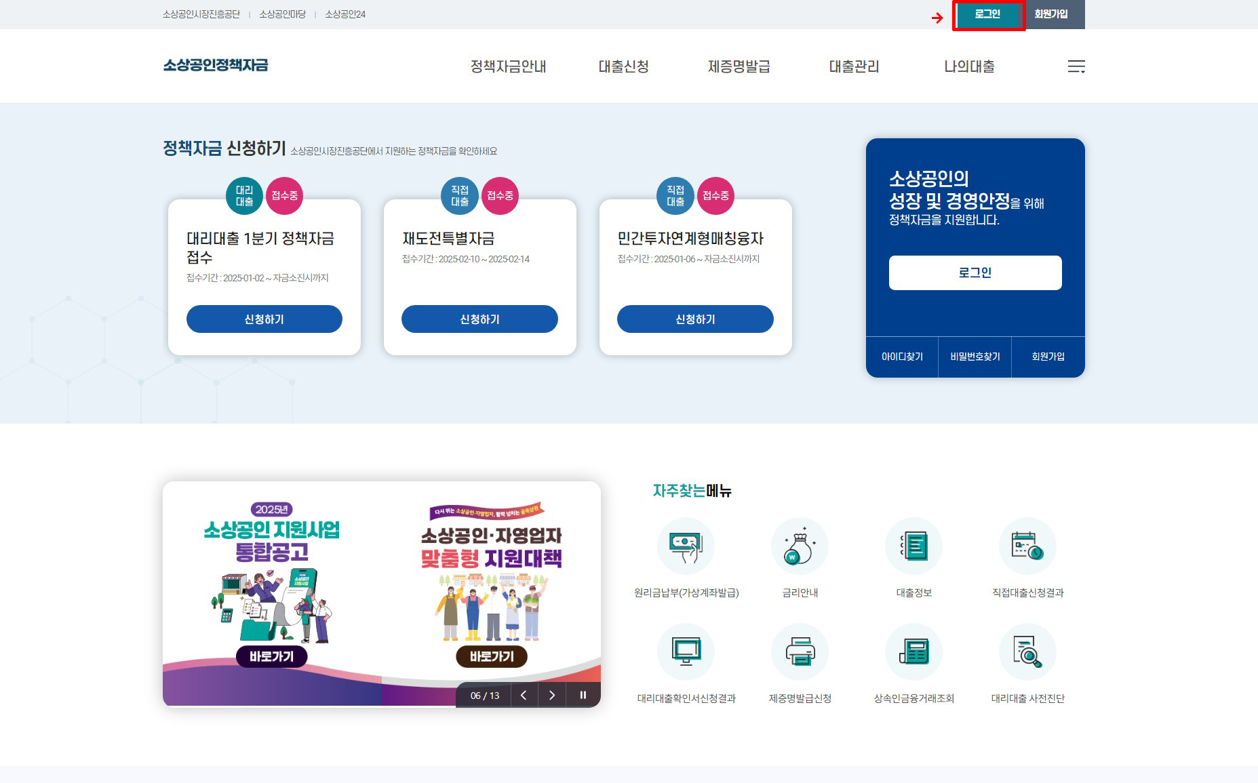The image size is (1258, 783).
Task: Visit 소상공인마당 top link
Action: [282, 14]
